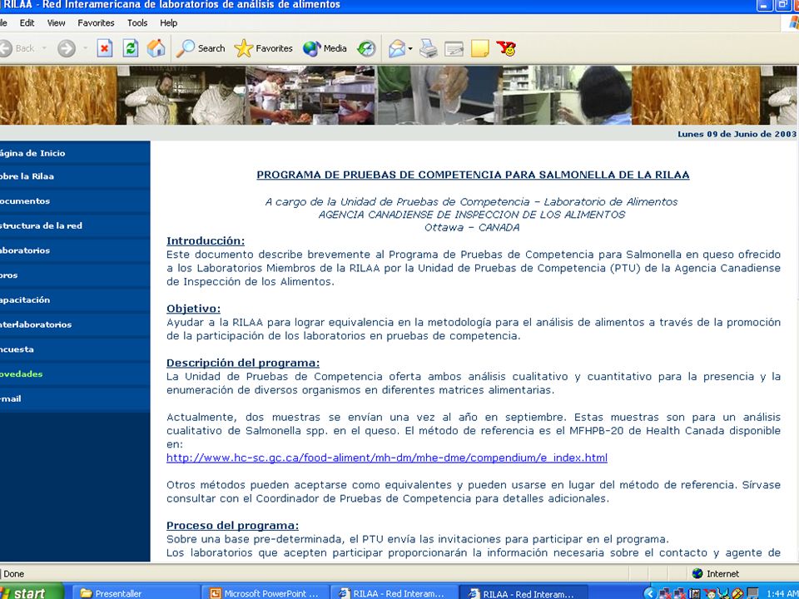Go to the Home page icon
This screenshot has height=599, width=799.
(156, 48)
